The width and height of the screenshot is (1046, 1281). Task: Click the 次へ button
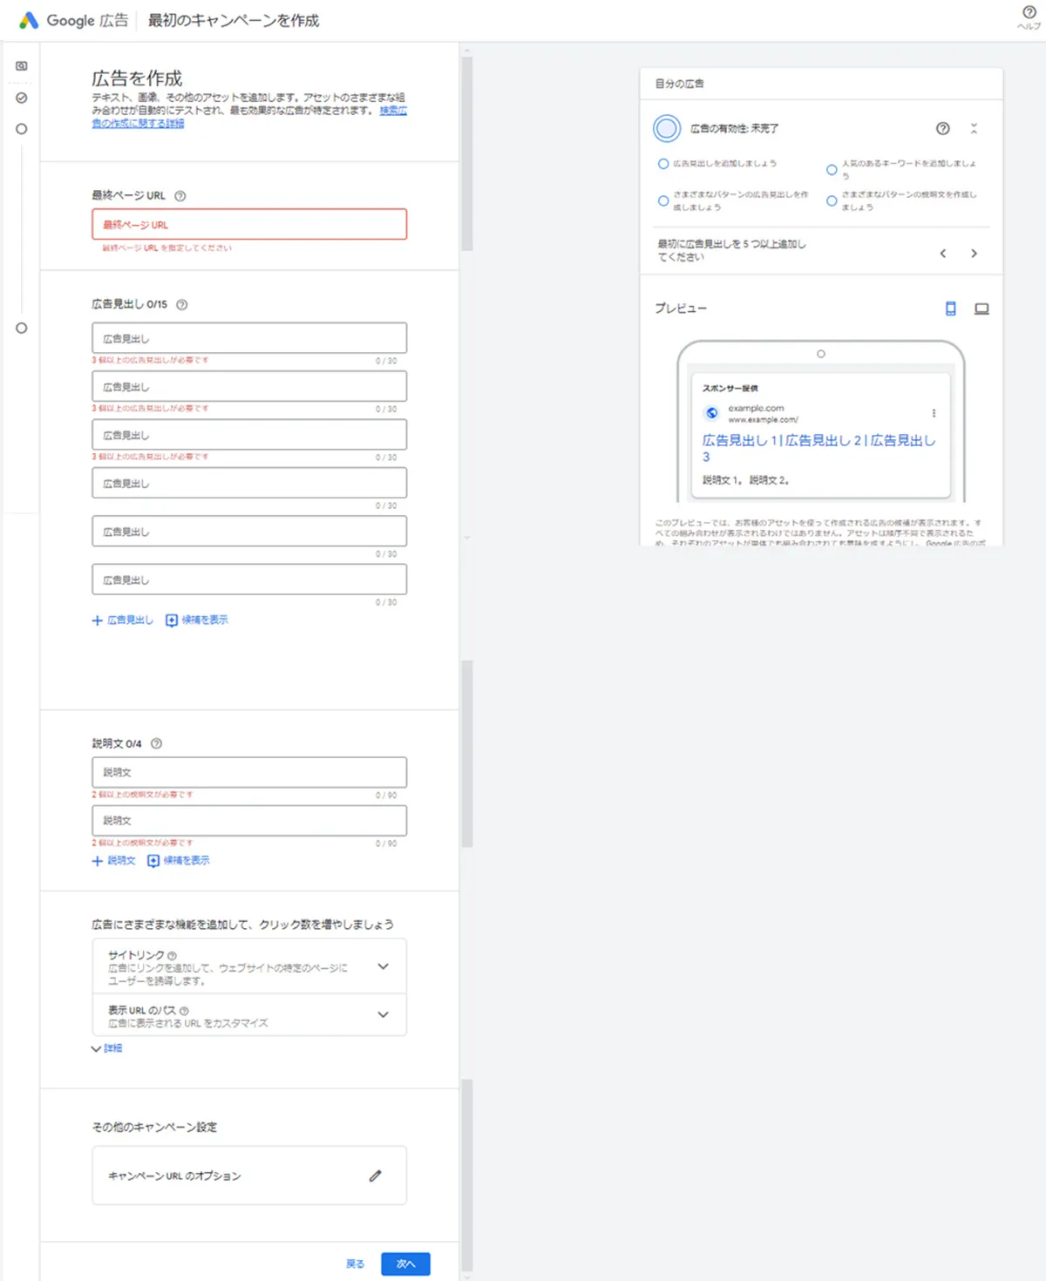(x=404, y=1264)
